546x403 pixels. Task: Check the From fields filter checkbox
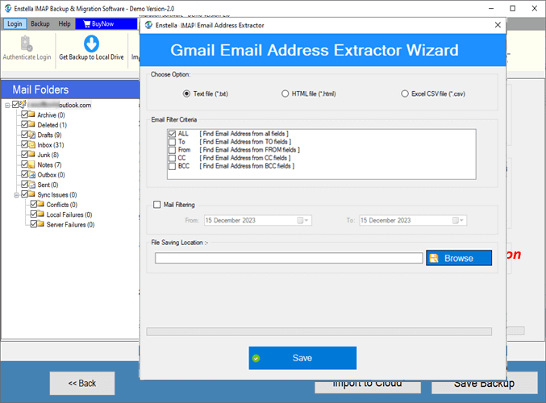pyautogui.click(x=172, y=150)
